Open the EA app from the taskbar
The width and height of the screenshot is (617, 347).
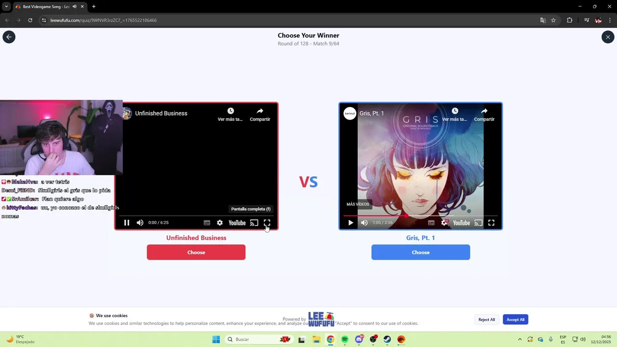401,339
